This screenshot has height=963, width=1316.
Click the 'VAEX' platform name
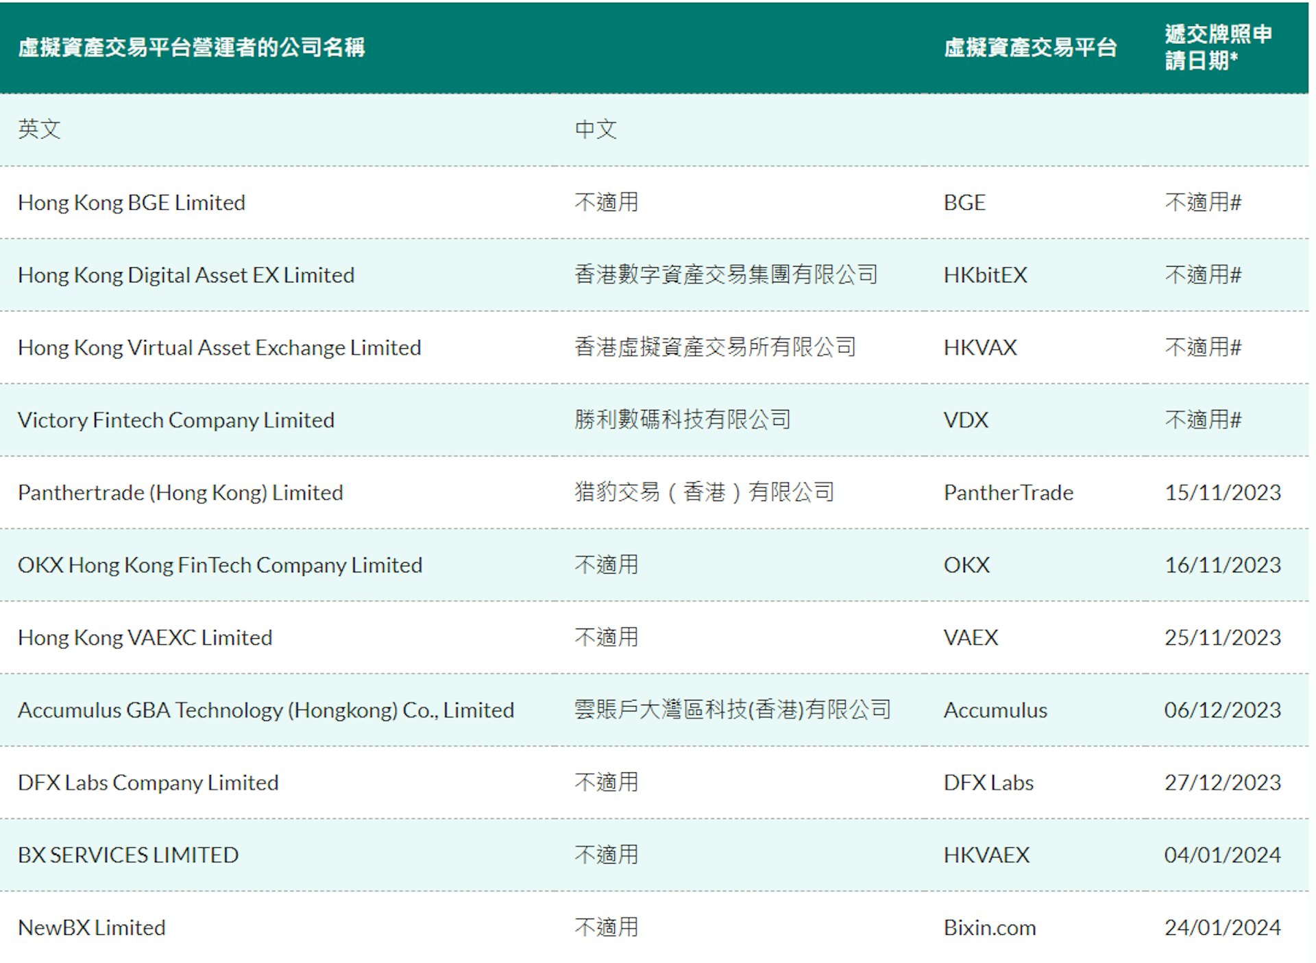971,637
